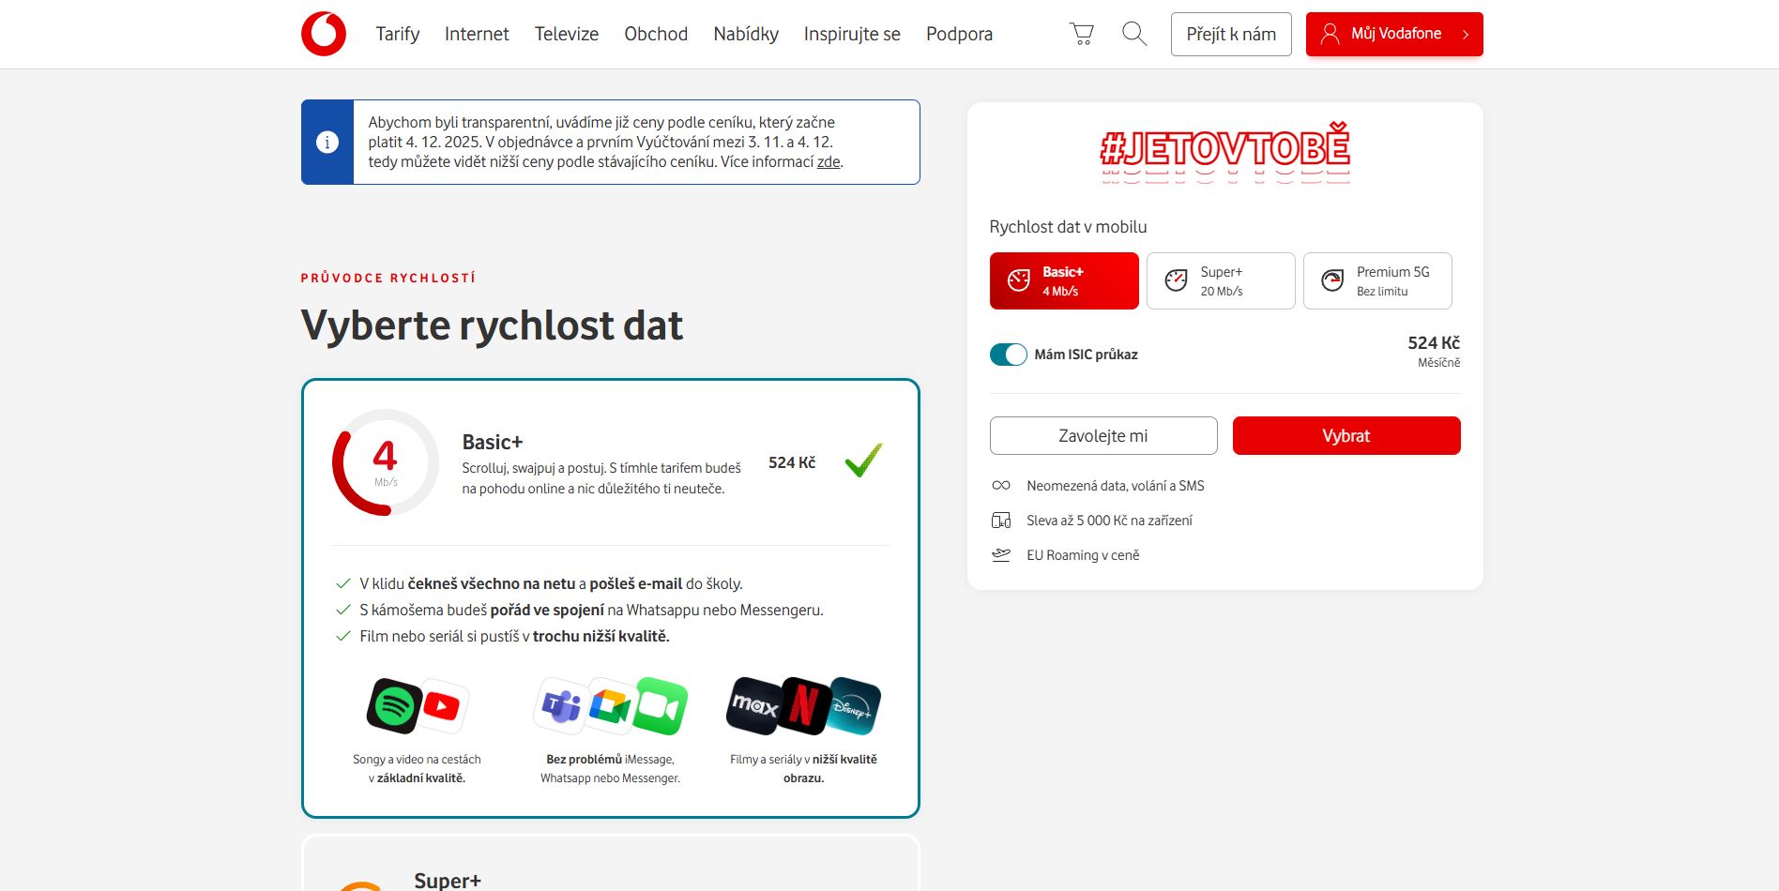Select the Basic+ tariff card heading
Image resolution: width=1779 pixels, height=891 pixels.
pyautogui.click(x=493, y=442)
